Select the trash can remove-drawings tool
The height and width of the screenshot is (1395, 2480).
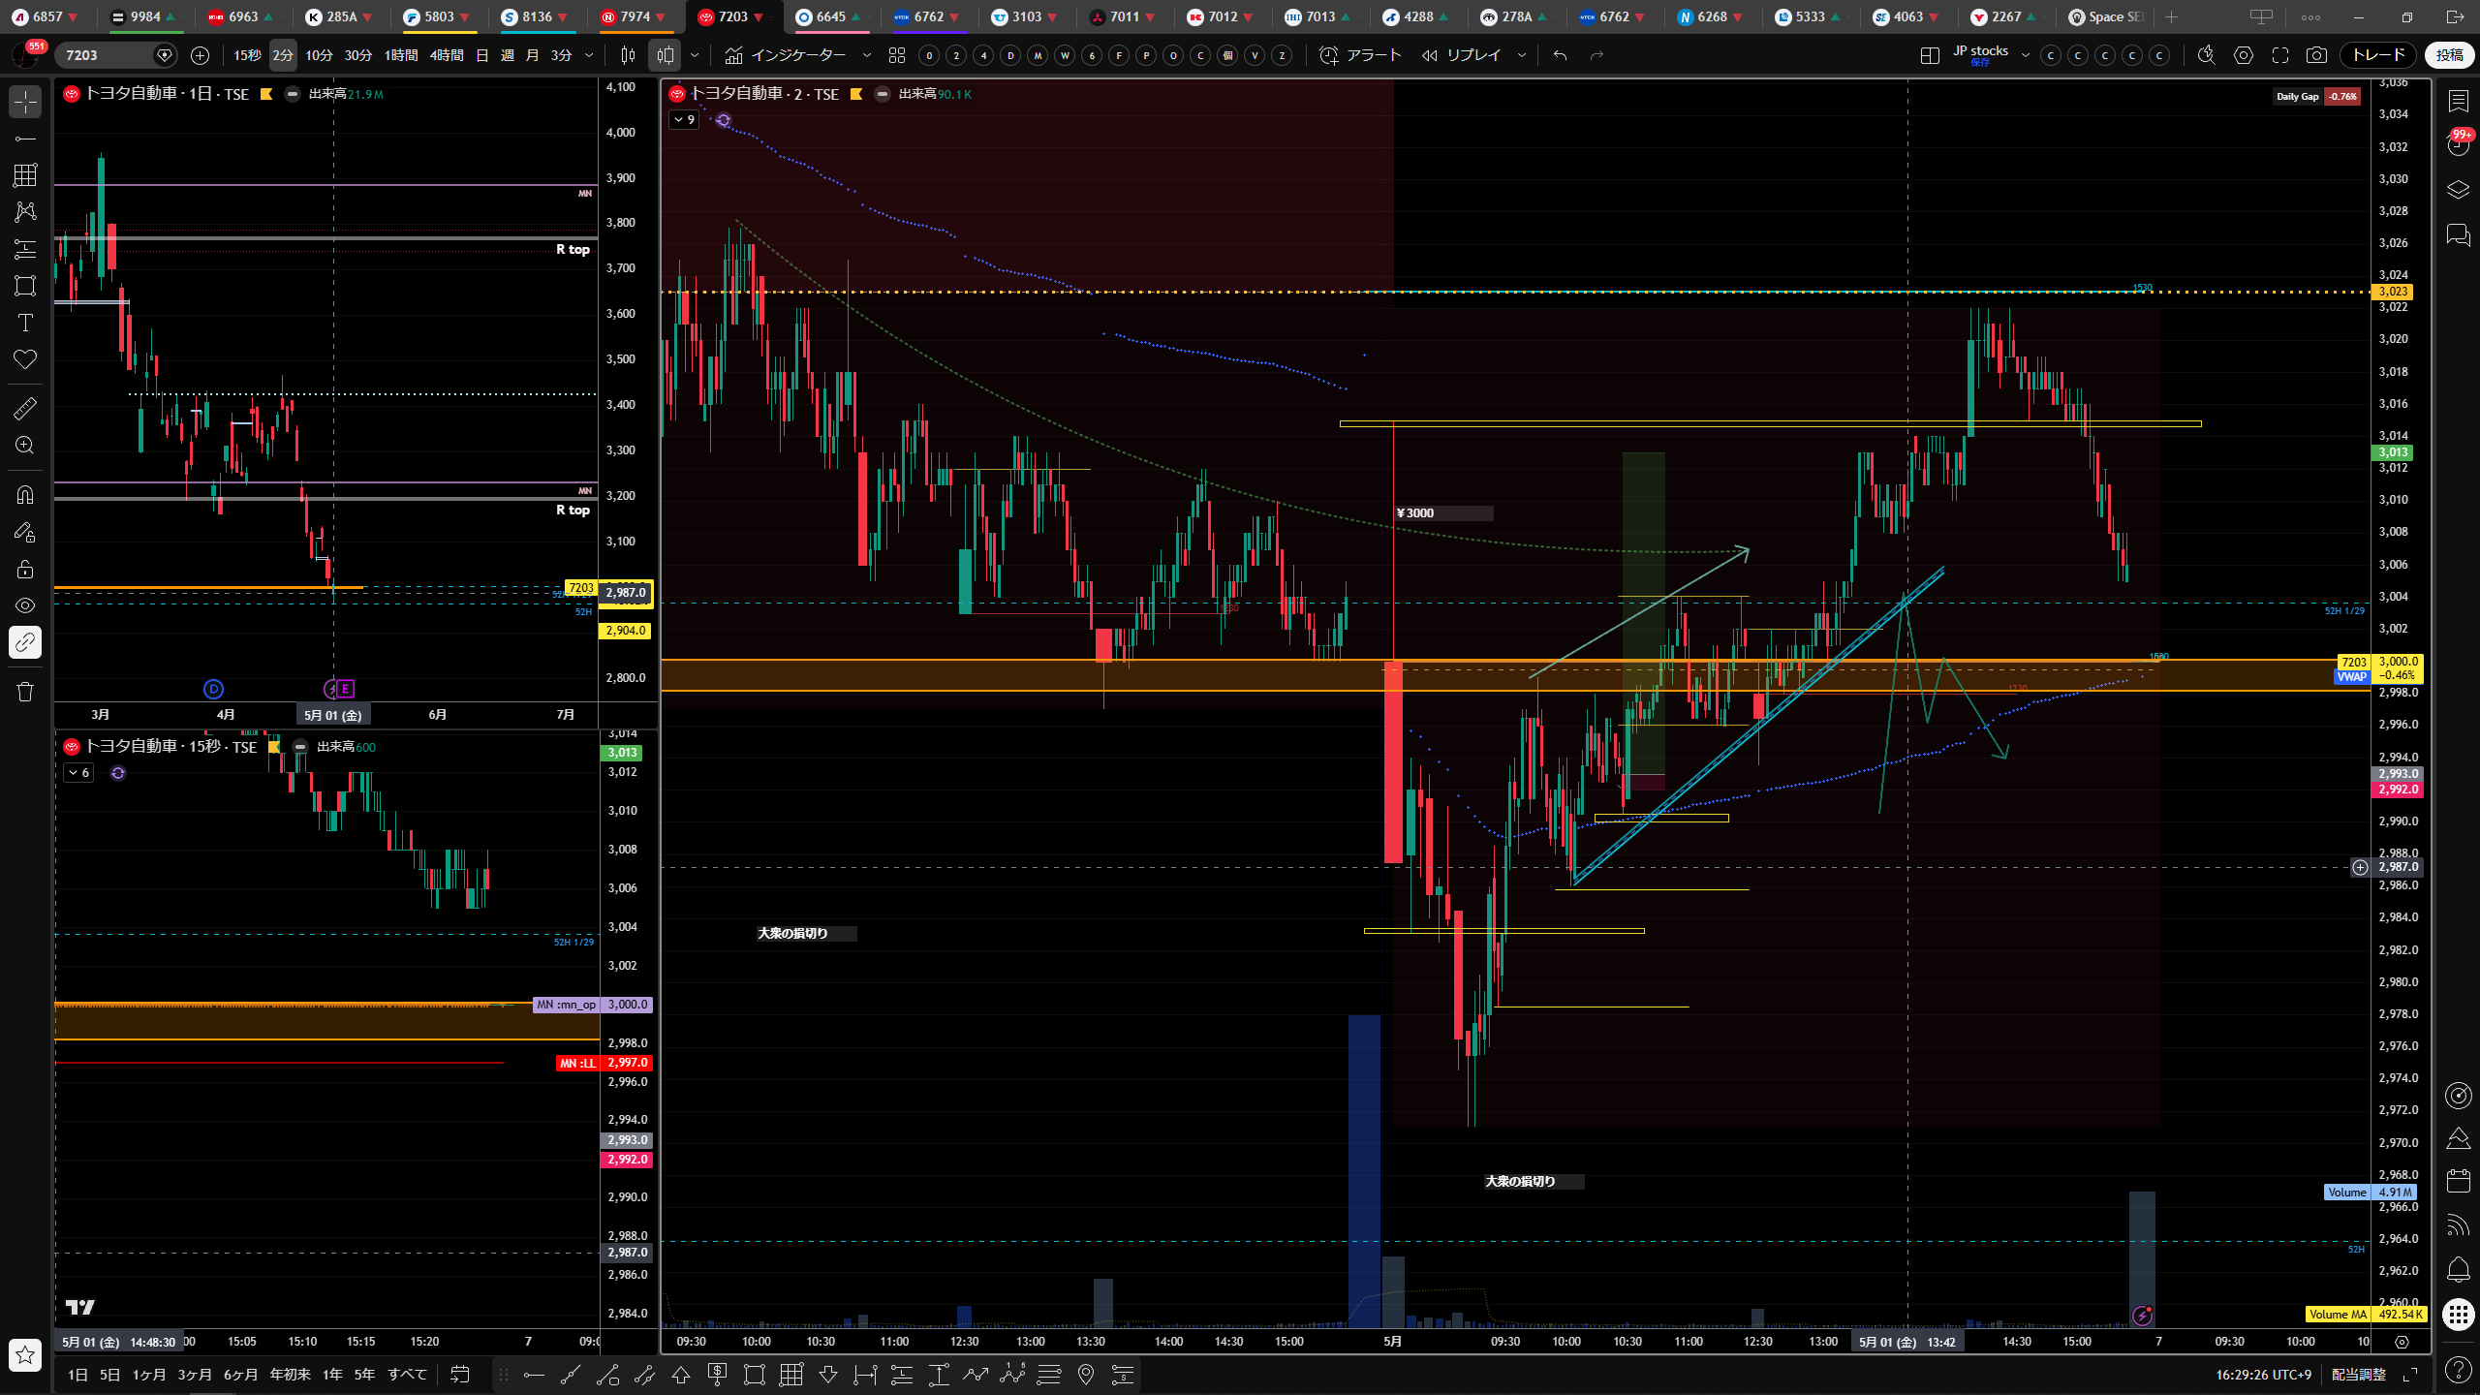pyautogui.click(x=25, y=692)
